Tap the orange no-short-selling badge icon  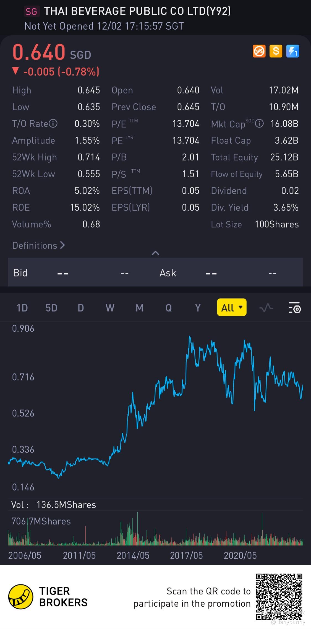(x=259, y=51)
